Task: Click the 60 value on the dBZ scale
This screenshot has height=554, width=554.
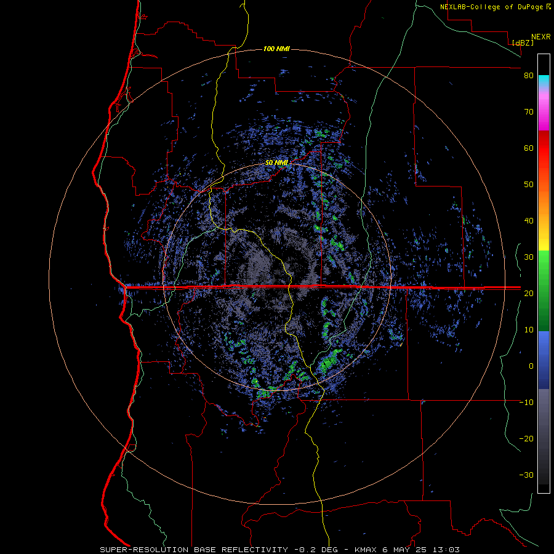Action: pyautogui.click(x=529, y=148)
